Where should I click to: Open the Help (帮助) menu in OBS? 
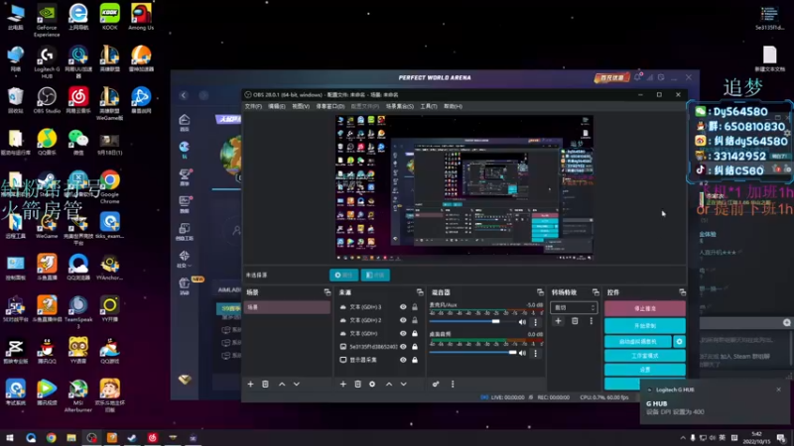coord(453,106)
